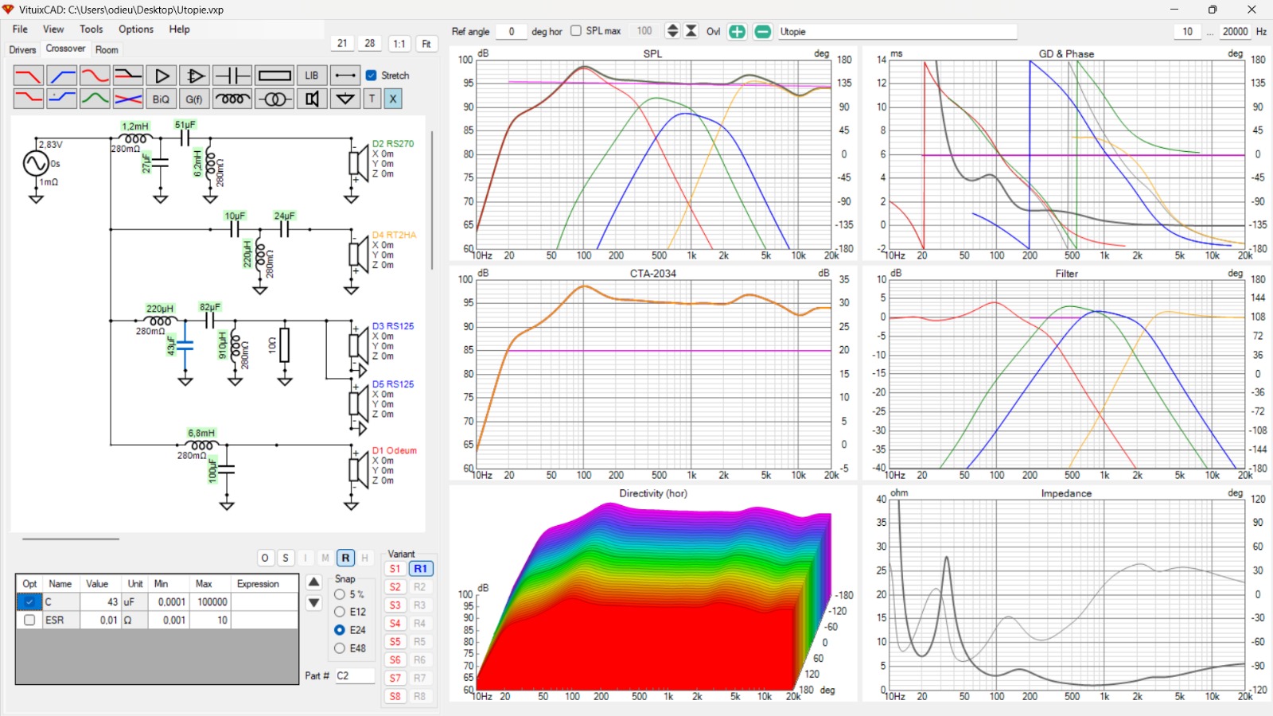1273x716 pixels.
Task: Insert the red and black step attenuation block
Action: [127, 76]
